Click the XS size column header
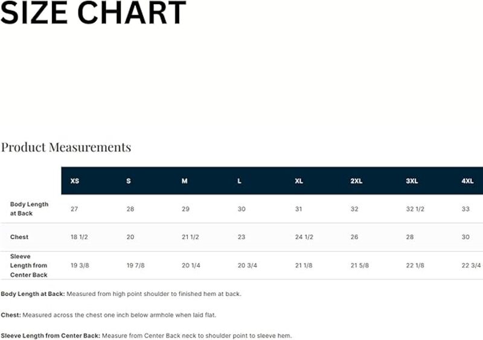 point(75,181)
